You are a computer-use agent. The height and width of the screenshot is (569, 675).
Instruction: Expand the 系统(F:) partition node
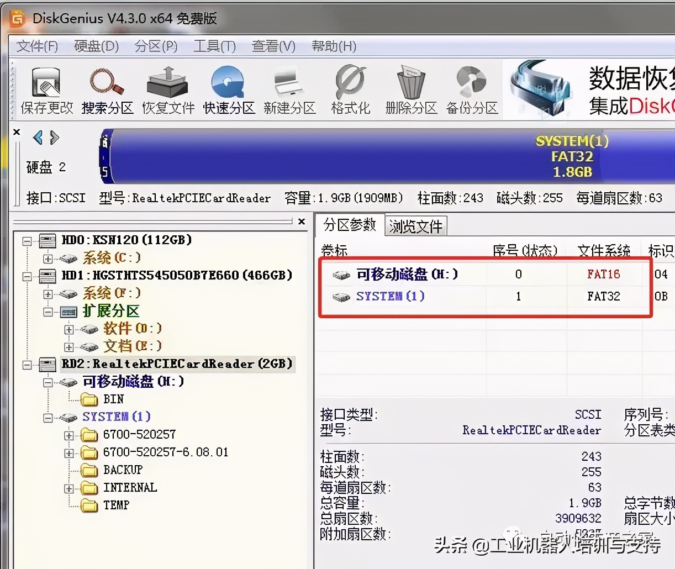point(48,294)
